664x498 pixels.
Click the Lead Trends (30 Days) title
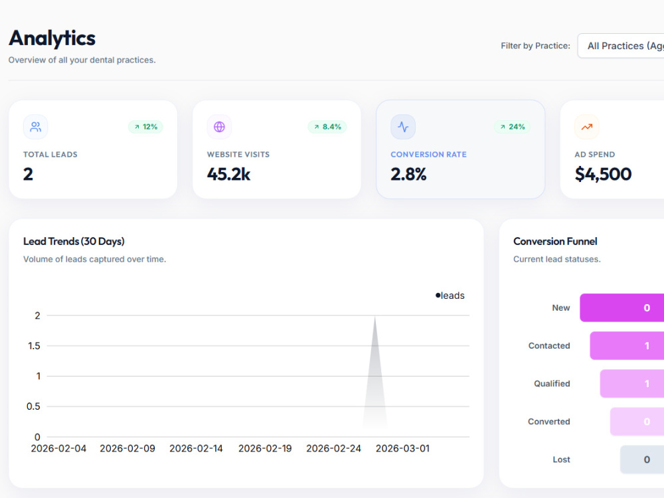(x=74, y=242)
